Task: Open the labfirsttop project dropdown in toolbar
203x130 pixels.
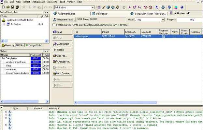Action: click(x=93, y=7)
